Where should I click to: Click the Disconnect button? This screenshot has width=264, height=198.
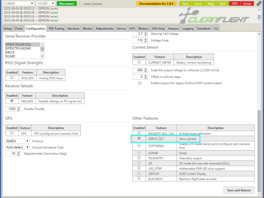coord(67,4)
